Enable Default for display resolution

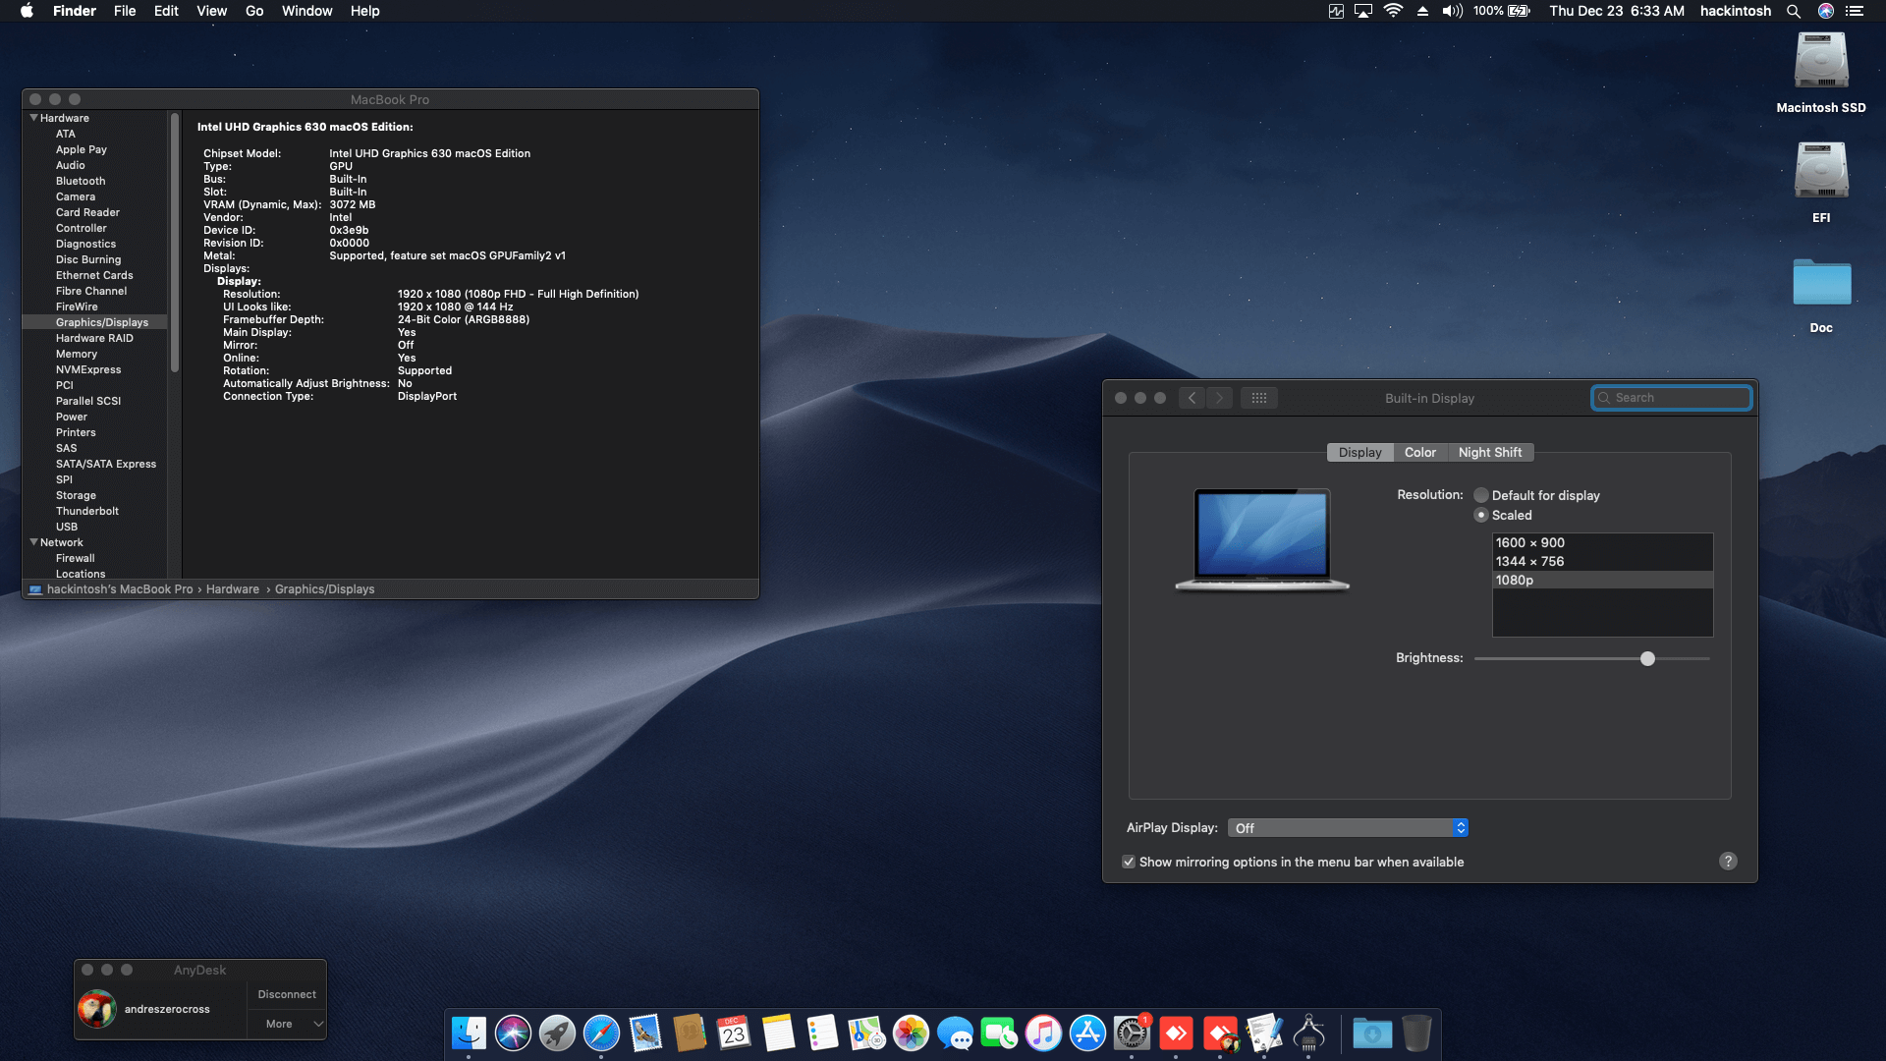pyautogui.click(x=1481, y=495)
